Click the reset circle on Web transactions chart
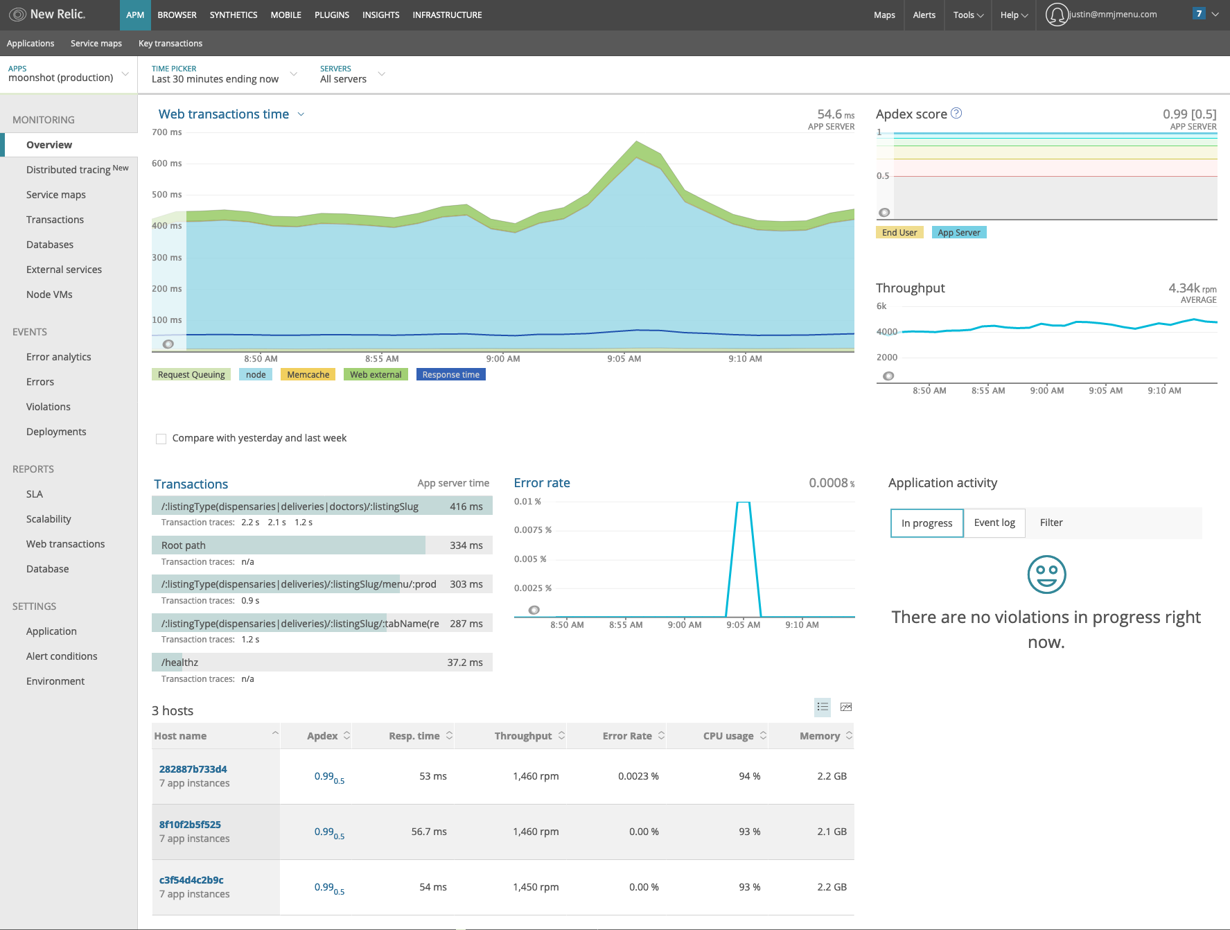Viewport: 1230px width, 930px height. click(168, 344)
